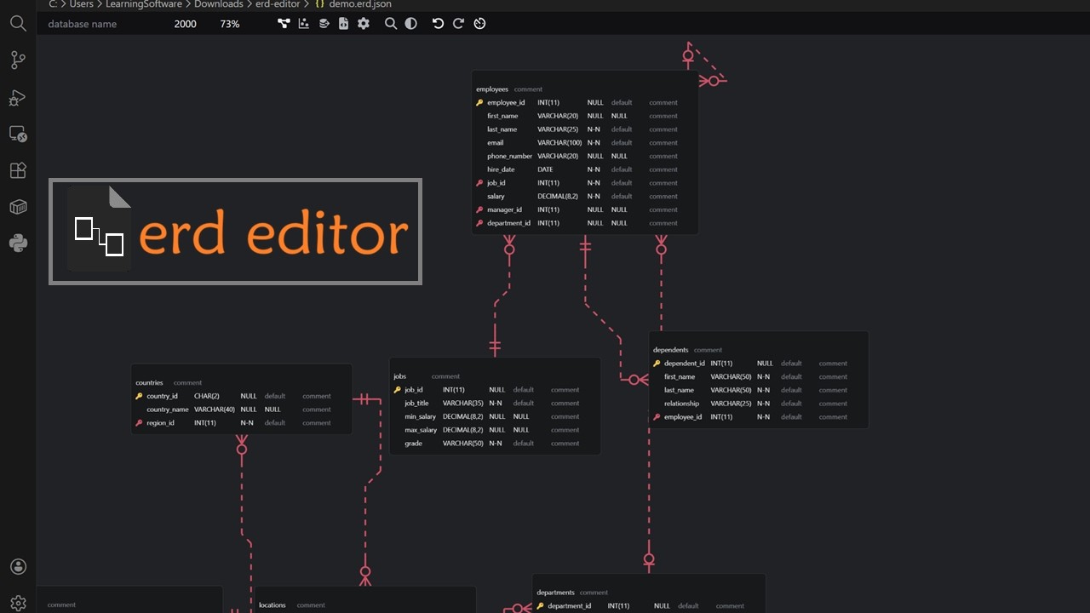
Task: Select the erd-editor breadcrumb segment
Action: point(278,4)
